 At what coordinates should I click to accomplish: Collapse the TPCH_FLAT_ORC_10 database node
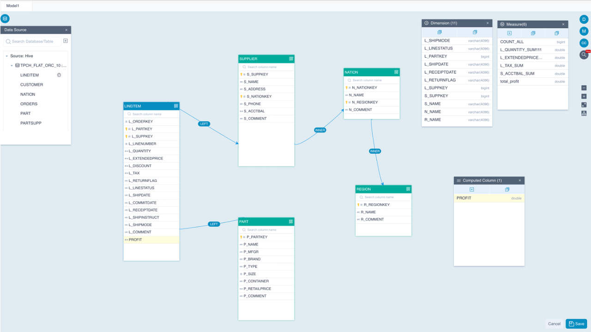(12, 66)
